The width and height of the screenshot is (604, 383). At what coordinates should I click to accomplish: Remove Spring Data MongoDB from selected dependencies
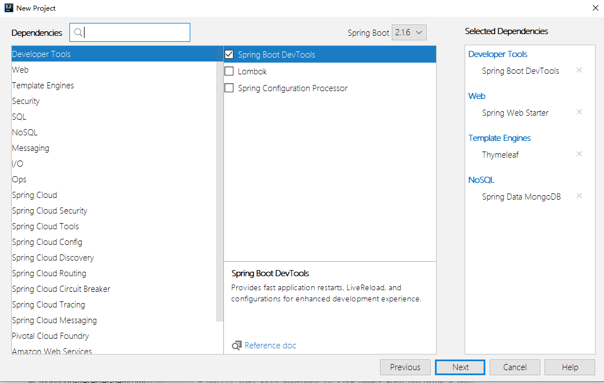coord(579,196)
